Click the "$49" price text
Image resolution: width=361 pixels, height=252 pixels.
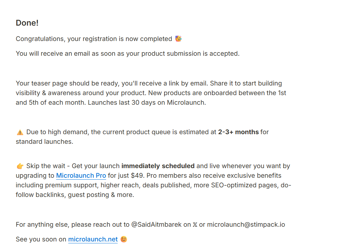point(138,176)
